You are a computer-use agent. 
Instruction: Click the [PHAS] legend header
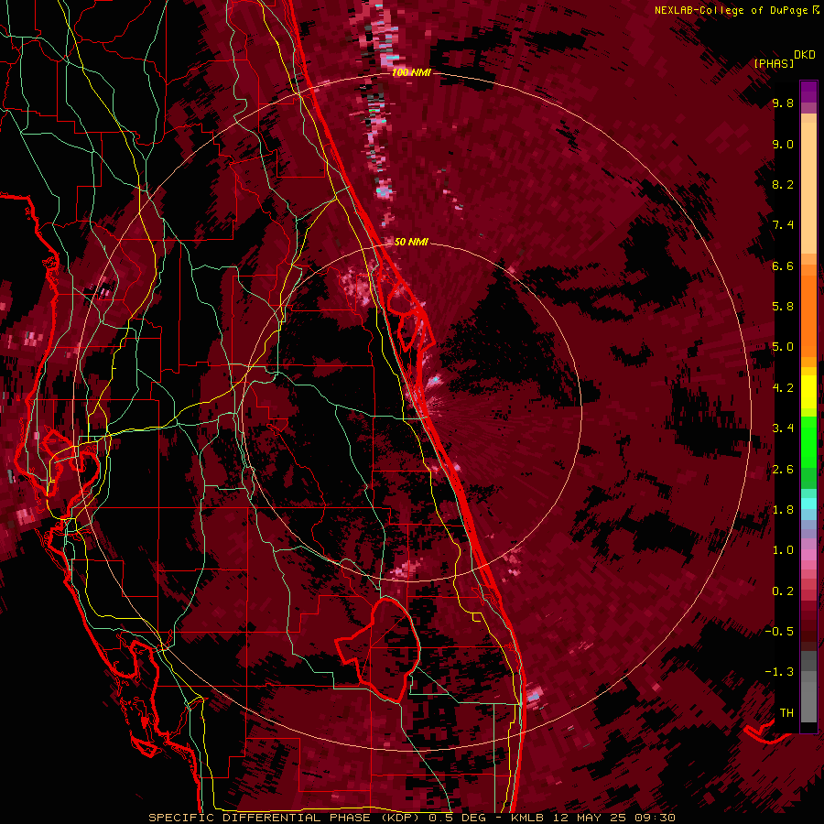coord(774,63)
